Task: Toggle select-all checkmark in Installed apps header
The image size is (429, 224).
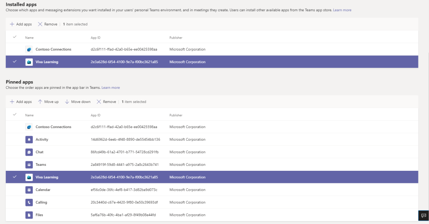Action: (15, 37)
